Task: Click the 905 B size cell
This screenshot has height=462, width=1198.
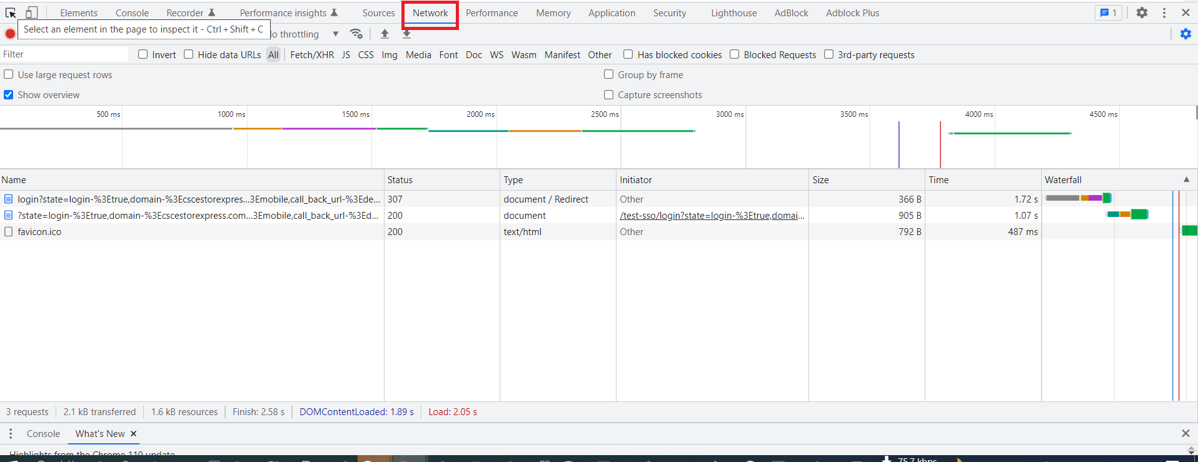Action: tap(867, 215)
